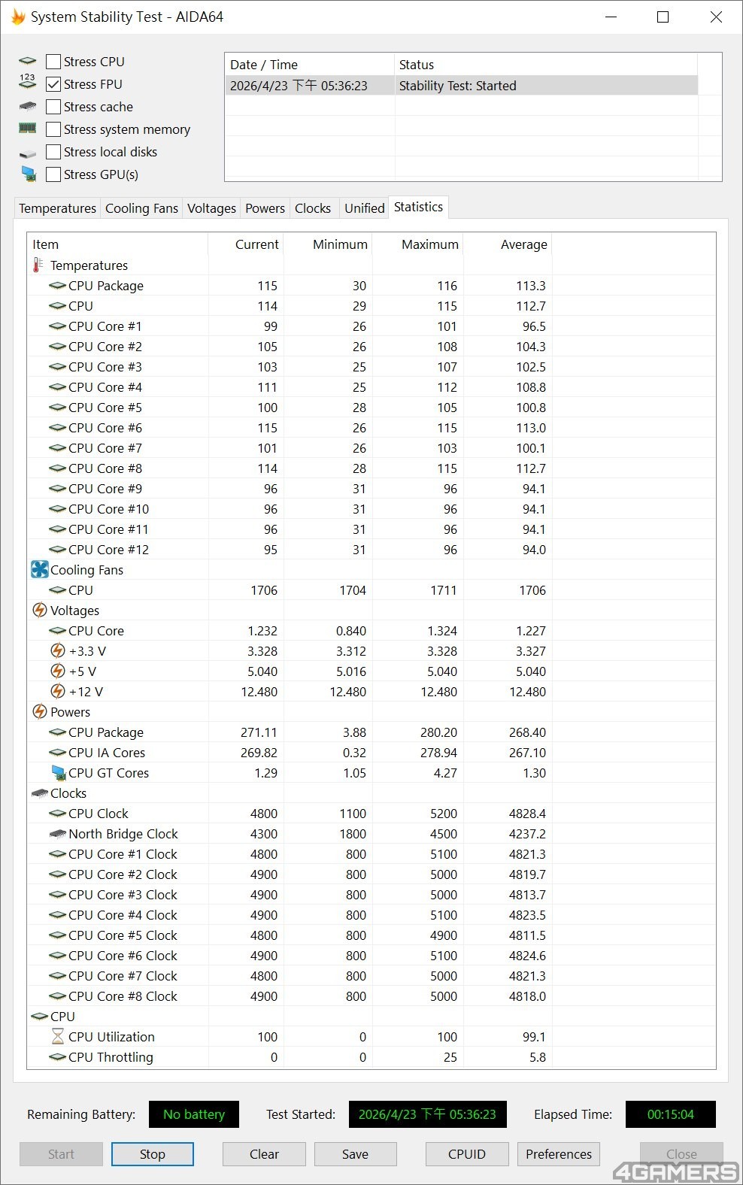
Task: Click the chip icon beside CPU Package temperature
Action: (57, 286)
